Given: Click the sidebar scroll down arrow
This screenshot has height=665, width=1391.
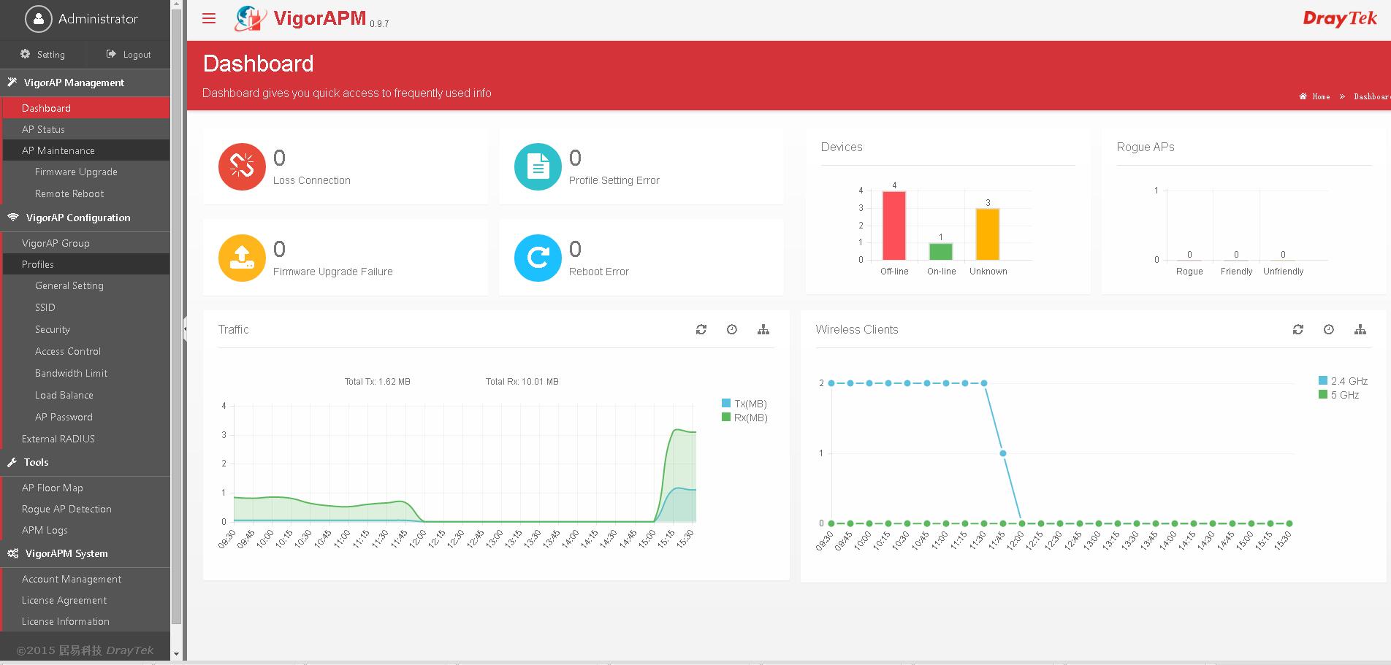Looking at the screenshot, I should [176, 654].
